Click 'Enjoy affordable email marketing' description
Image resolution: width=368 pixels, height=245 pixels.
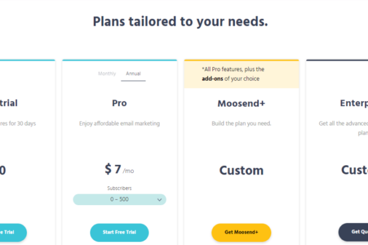120,124
